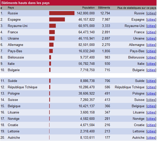Open the cities link for Suisse
This screenshot has width=157, height=141.
[151, 100]
